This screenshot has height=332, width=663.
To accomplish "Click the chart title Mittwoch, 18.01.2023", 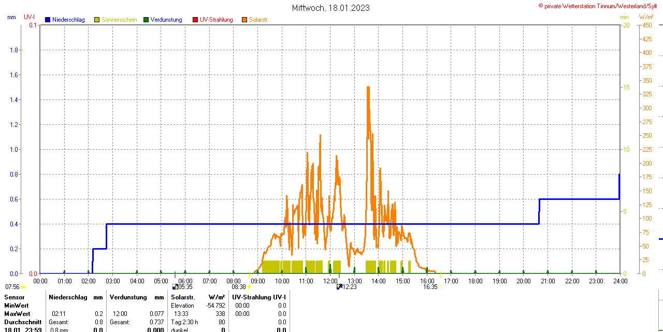I will tap(331, 8).
